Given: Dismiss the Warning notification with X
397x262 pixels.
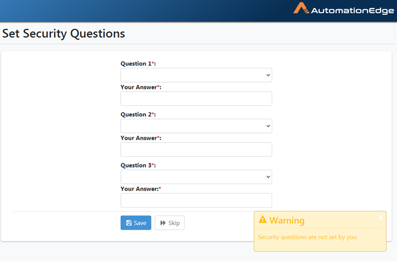Looking at the screenshot, I should 381,217.
